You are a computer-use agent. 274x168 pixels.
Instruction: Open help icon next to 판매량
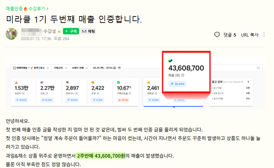[156, 93]
